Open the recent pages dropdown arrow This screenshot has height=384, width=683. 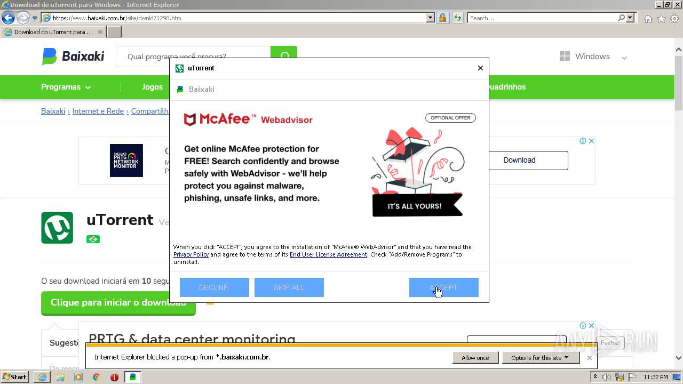click(35, 18)
